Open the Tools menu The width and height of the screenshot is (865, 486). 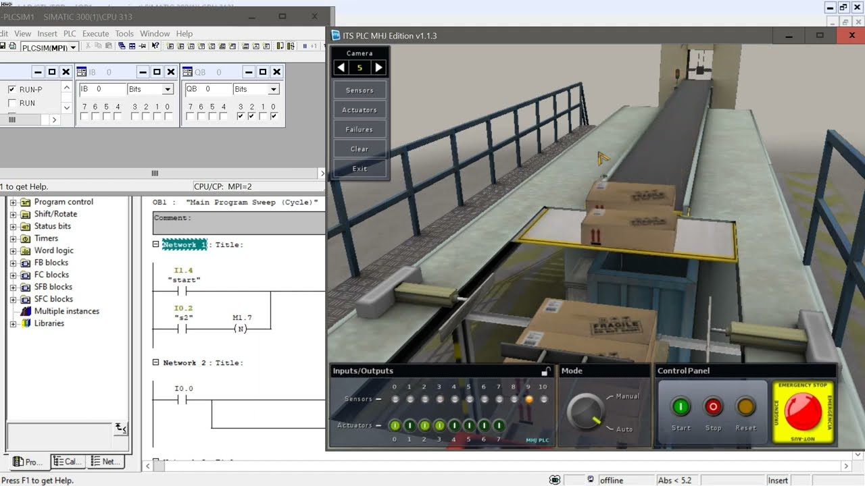pyautogui.click(x=124, y=33)
